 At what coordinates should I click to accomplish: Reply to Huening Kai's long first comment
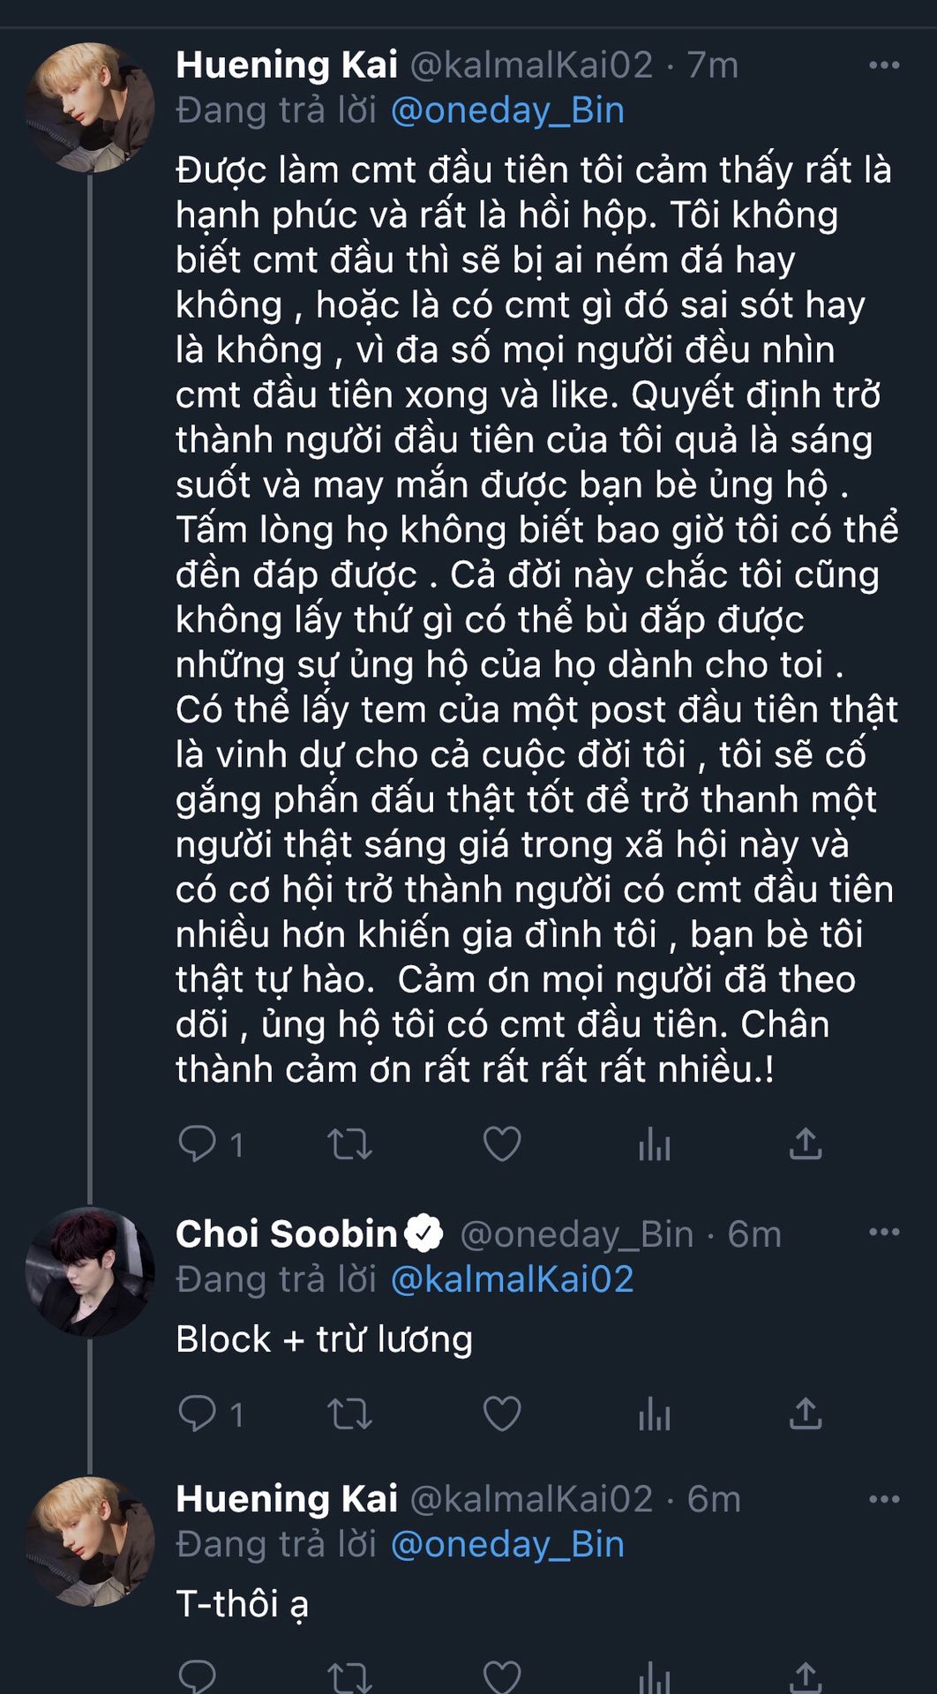pos(198,1144)
